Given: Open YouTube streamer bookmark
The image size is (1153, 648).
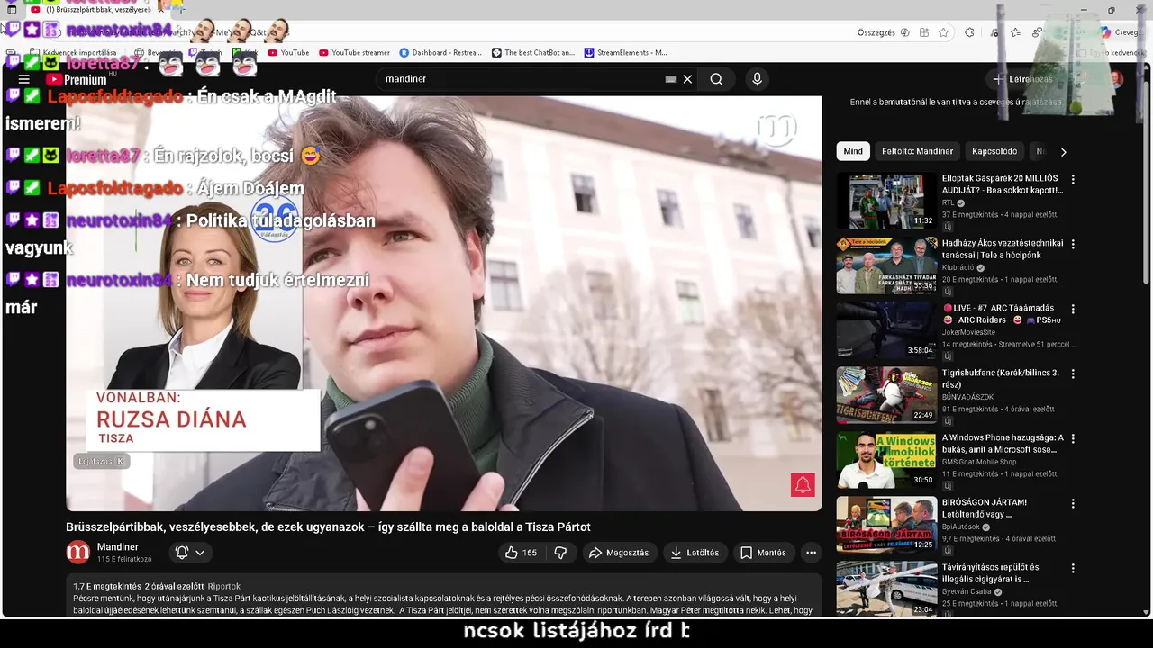Looking at the screenshot, I should pyautogui.click(x=354, y=53).
